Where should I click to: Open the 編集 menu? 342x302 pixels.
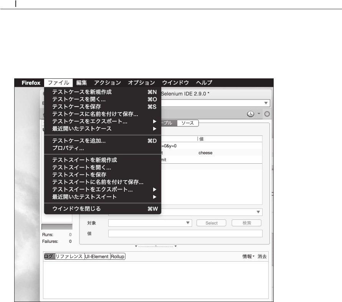(82, 83)
